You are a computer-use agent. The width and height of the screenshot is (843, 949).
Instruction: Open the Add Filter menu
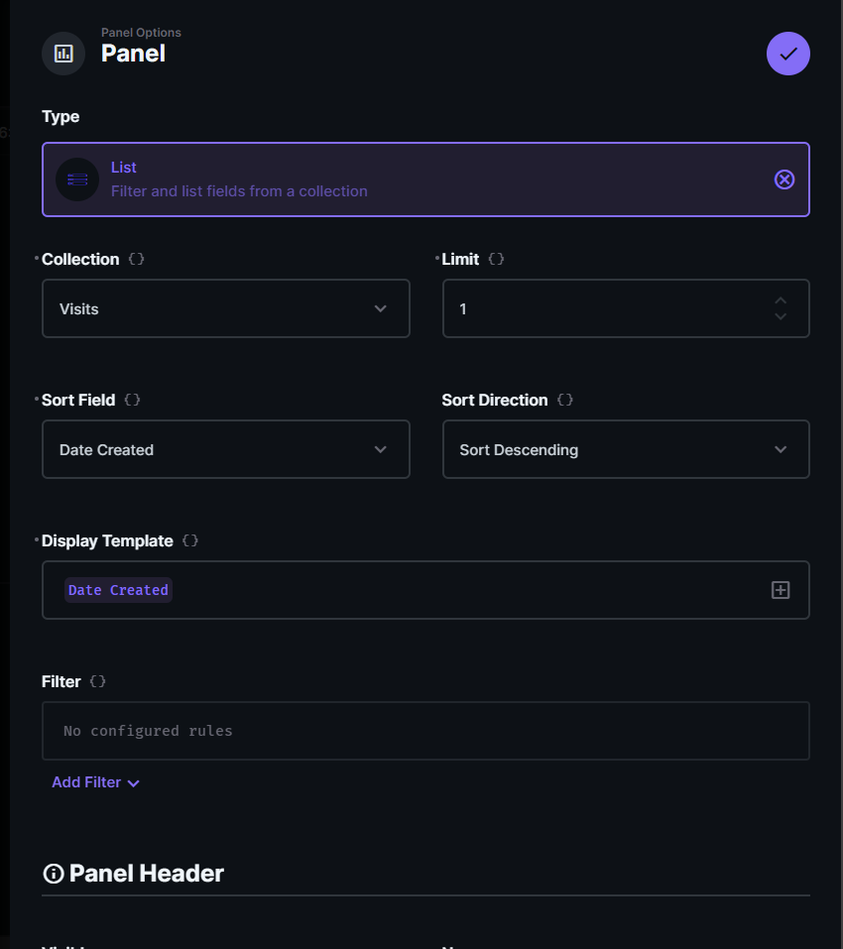pos(96,782)
